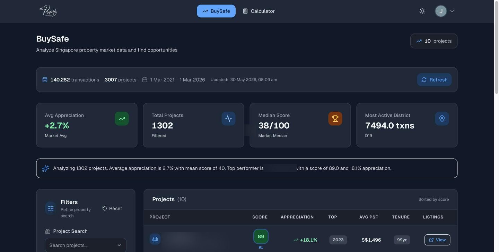Expand the account menu chevron
Viewport: 499px width, 252px height.
[452, 11]
